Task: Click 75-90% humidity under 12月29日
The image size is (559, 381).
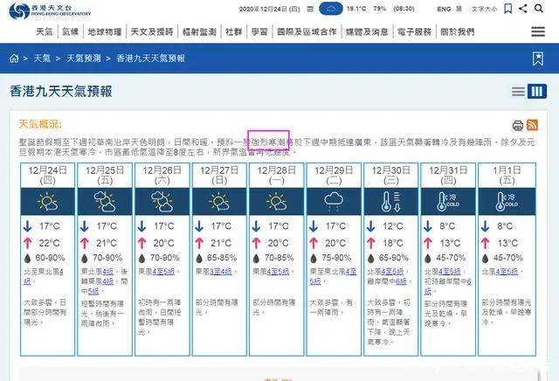Action: [336, 258]
